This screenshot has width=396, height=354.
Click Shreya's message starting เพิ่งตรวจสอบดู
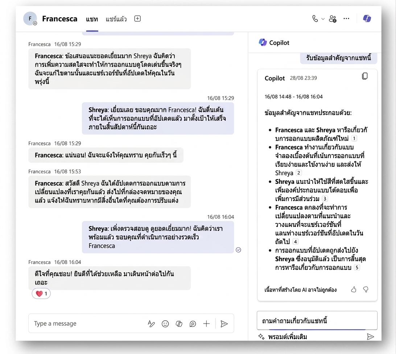(x=158, y=237)
